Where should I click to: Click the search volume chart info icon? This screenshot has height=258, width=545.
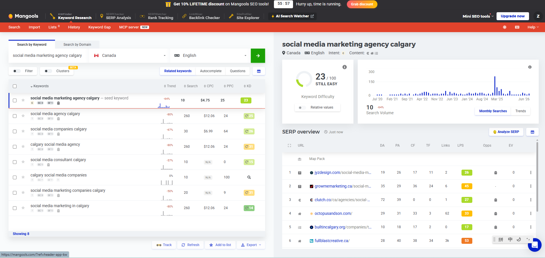tap(530, 67)
